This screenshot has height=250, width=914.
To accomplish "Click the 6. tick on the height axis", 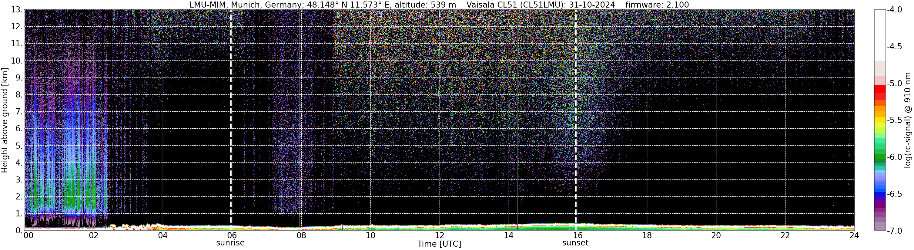I will [x=19, y=129].
